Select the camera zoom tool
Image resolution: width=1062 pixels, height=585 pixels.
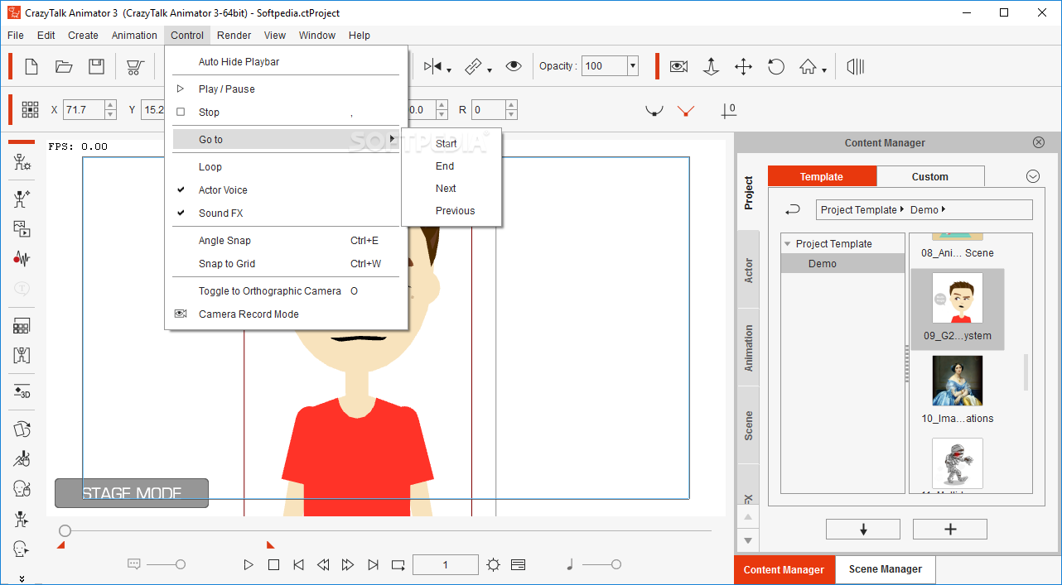click(x=711, y=66)
